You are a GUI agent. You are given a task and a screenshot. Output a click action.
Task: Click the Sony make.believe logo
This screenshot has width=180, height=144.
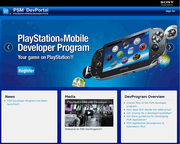coord(167,3)
